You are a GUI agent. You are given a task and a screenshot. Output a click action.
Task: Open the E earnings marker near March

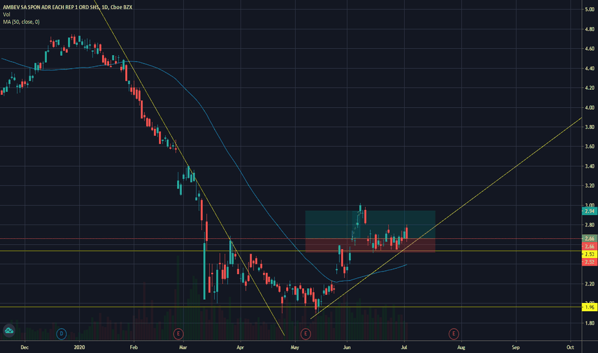pos(178,334)
